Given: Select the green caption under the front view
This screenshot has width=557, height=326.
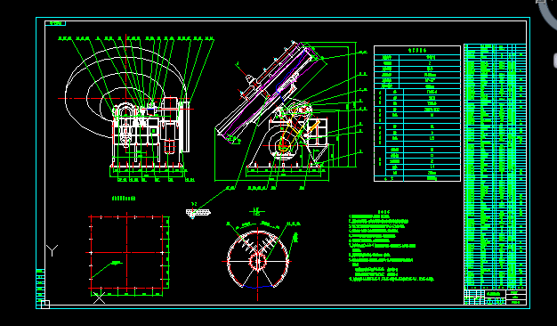Looking at the screenshot, I should pos(124,199).
